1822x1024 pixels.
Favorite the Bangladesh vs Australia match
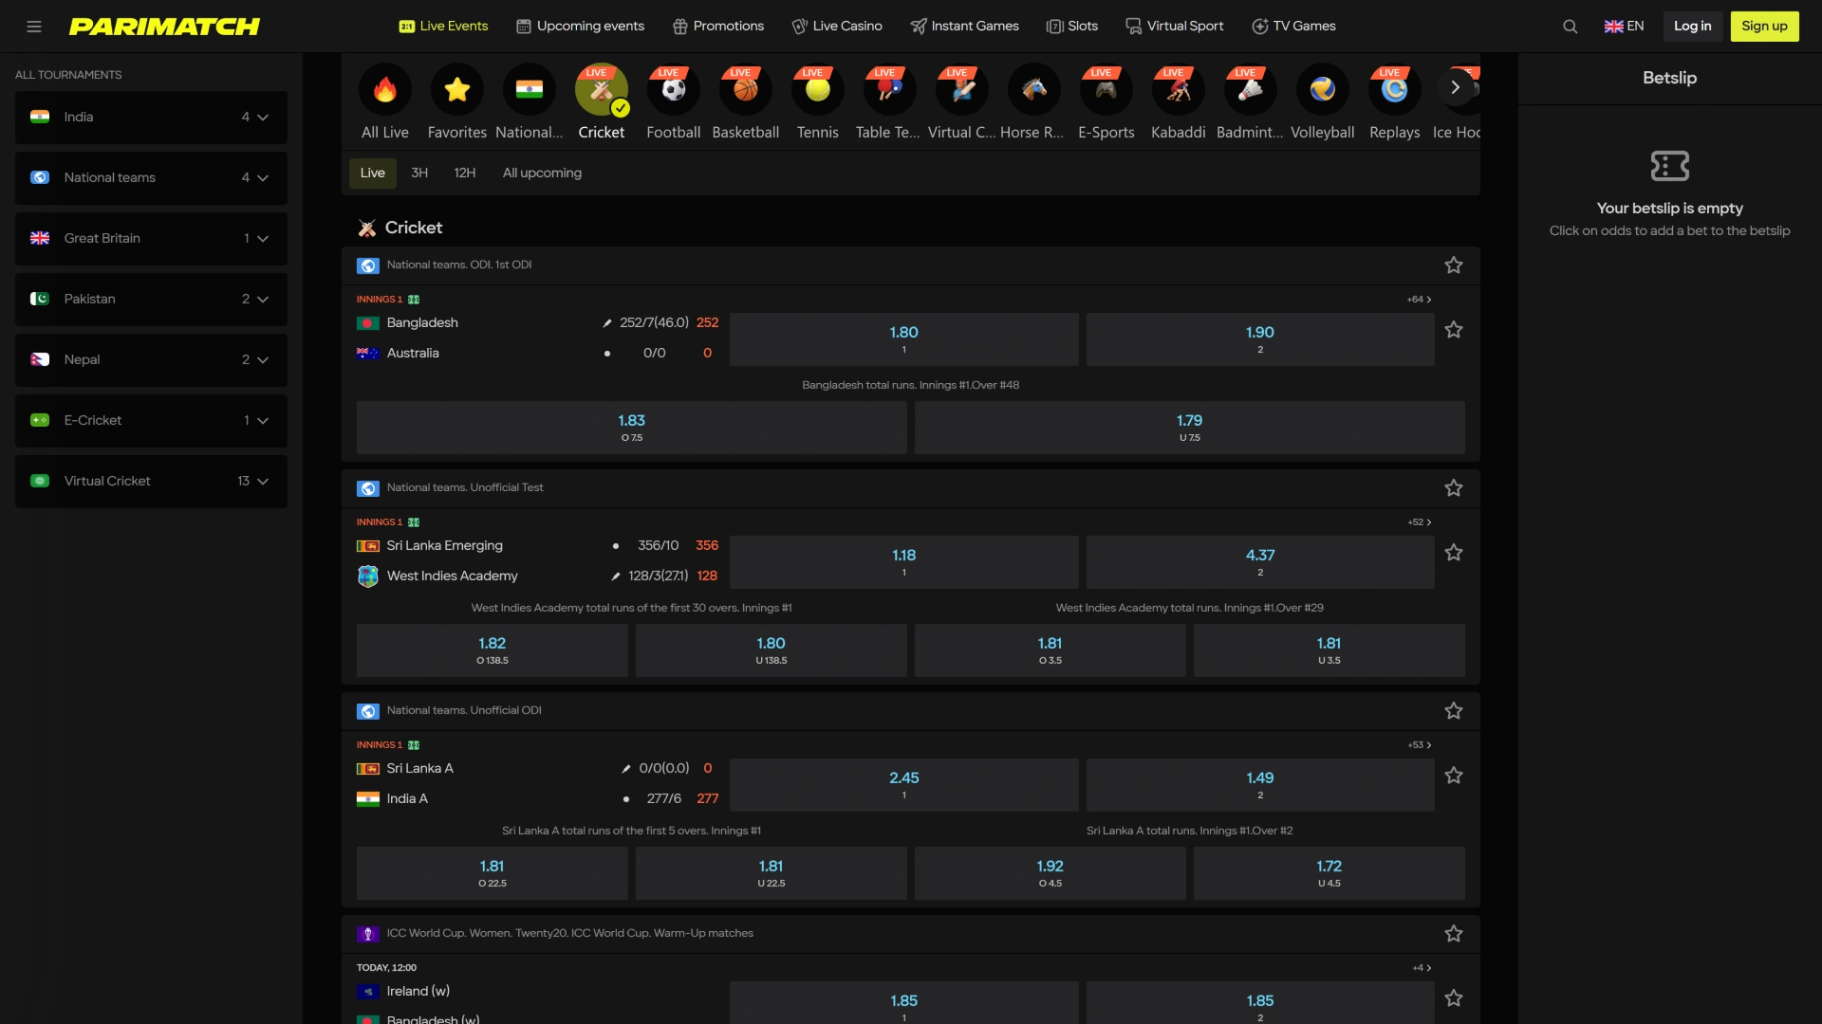pyautogui.click(x=1454, y=330)
